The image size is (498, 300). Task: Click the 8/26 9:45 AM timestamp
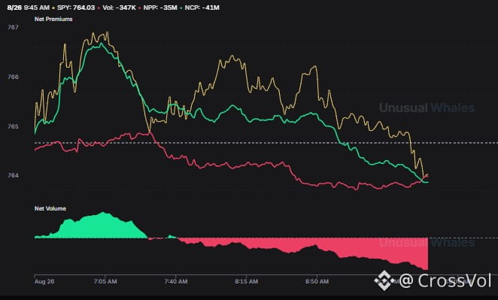pos(29,8)
